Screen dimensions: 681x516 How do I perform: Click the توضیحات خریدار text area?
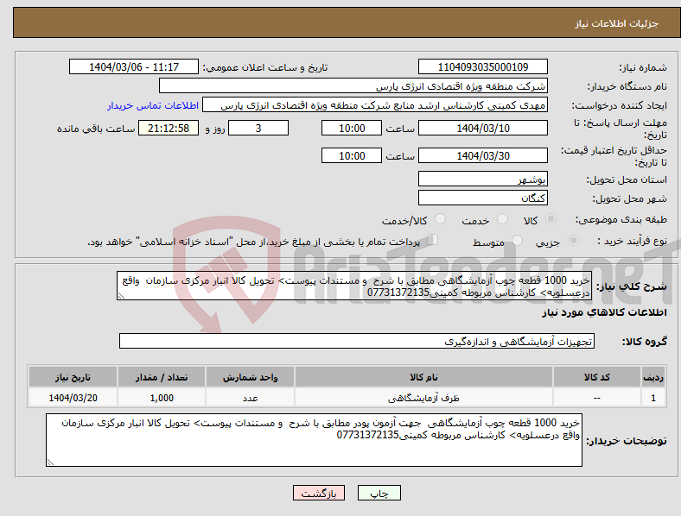click(x=314, y=440)
